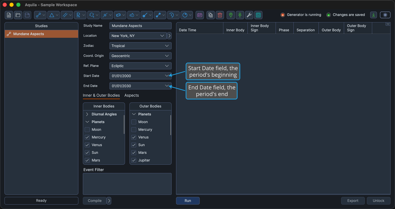Click the green ankh symbol icon

point(240,15)
